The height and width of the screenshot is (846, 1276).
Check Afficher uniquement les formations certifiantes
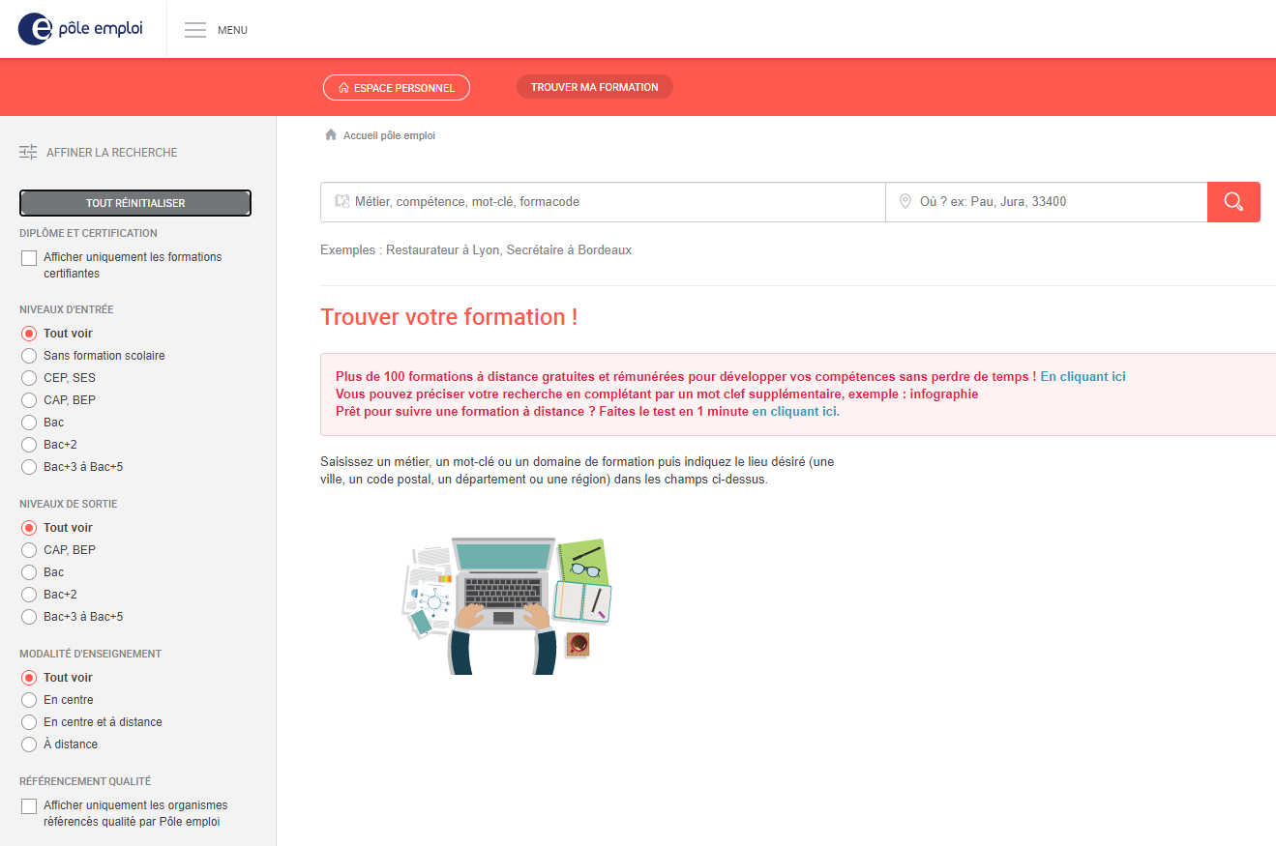point(29,258)
